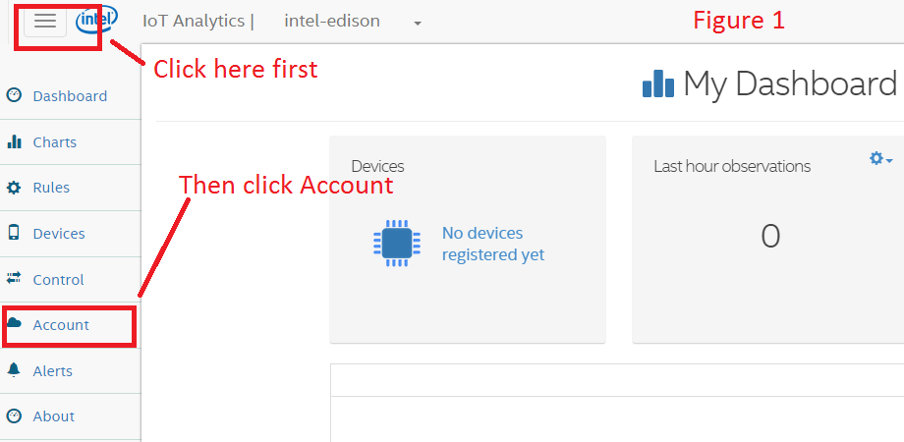Toggle the hamburger sidebar menu
904x442 pixels.
point(45,22)
